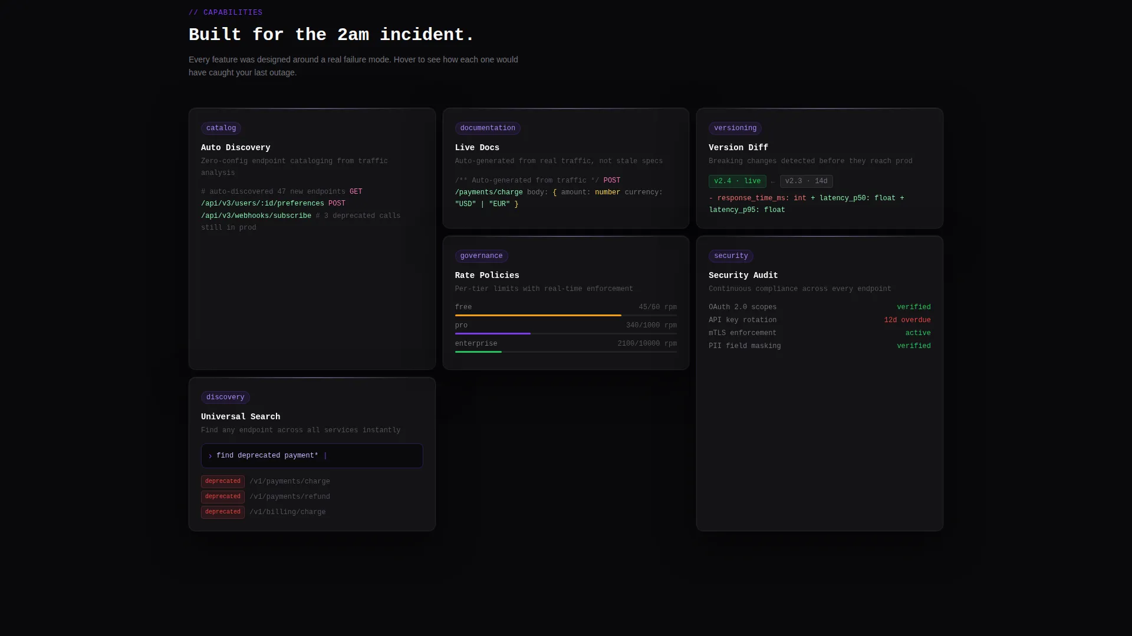
Task: Open the Version Diff card title
Action: (x=738, y=148)
